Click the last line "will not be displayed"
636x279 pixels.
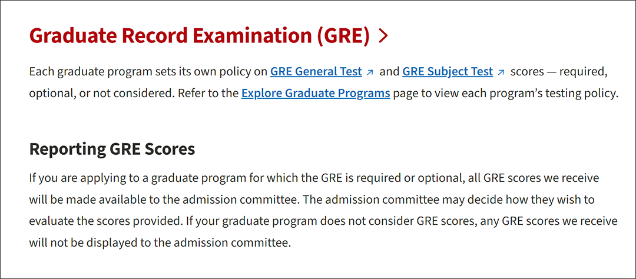(160, 244)
